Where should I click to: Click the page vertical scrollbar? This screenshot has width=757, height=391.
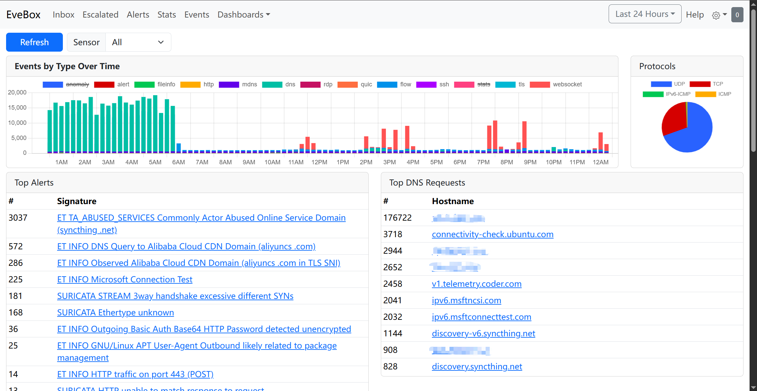(753, 81)
